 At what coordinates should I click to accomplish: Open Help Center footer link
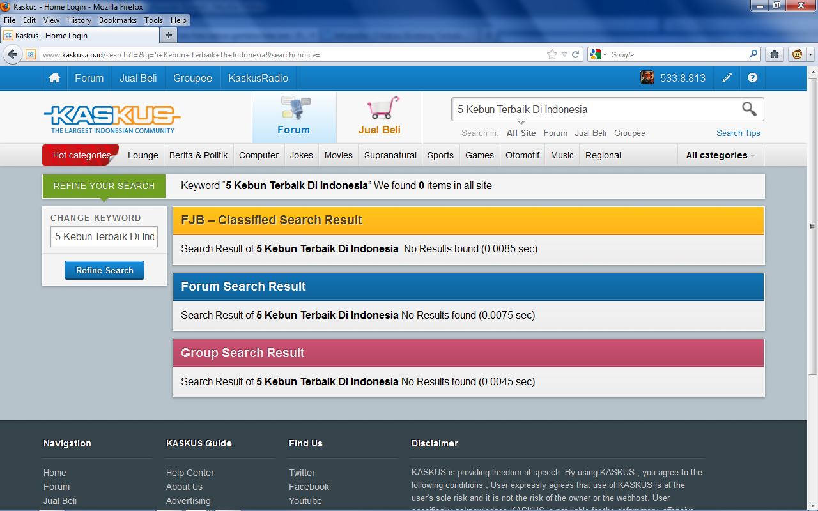(190, 473)
